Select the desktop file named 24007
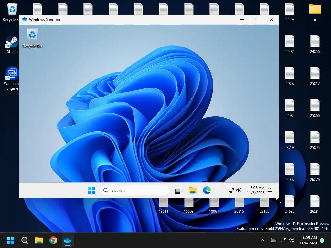 pyautogui.click(x=290, y=172)
